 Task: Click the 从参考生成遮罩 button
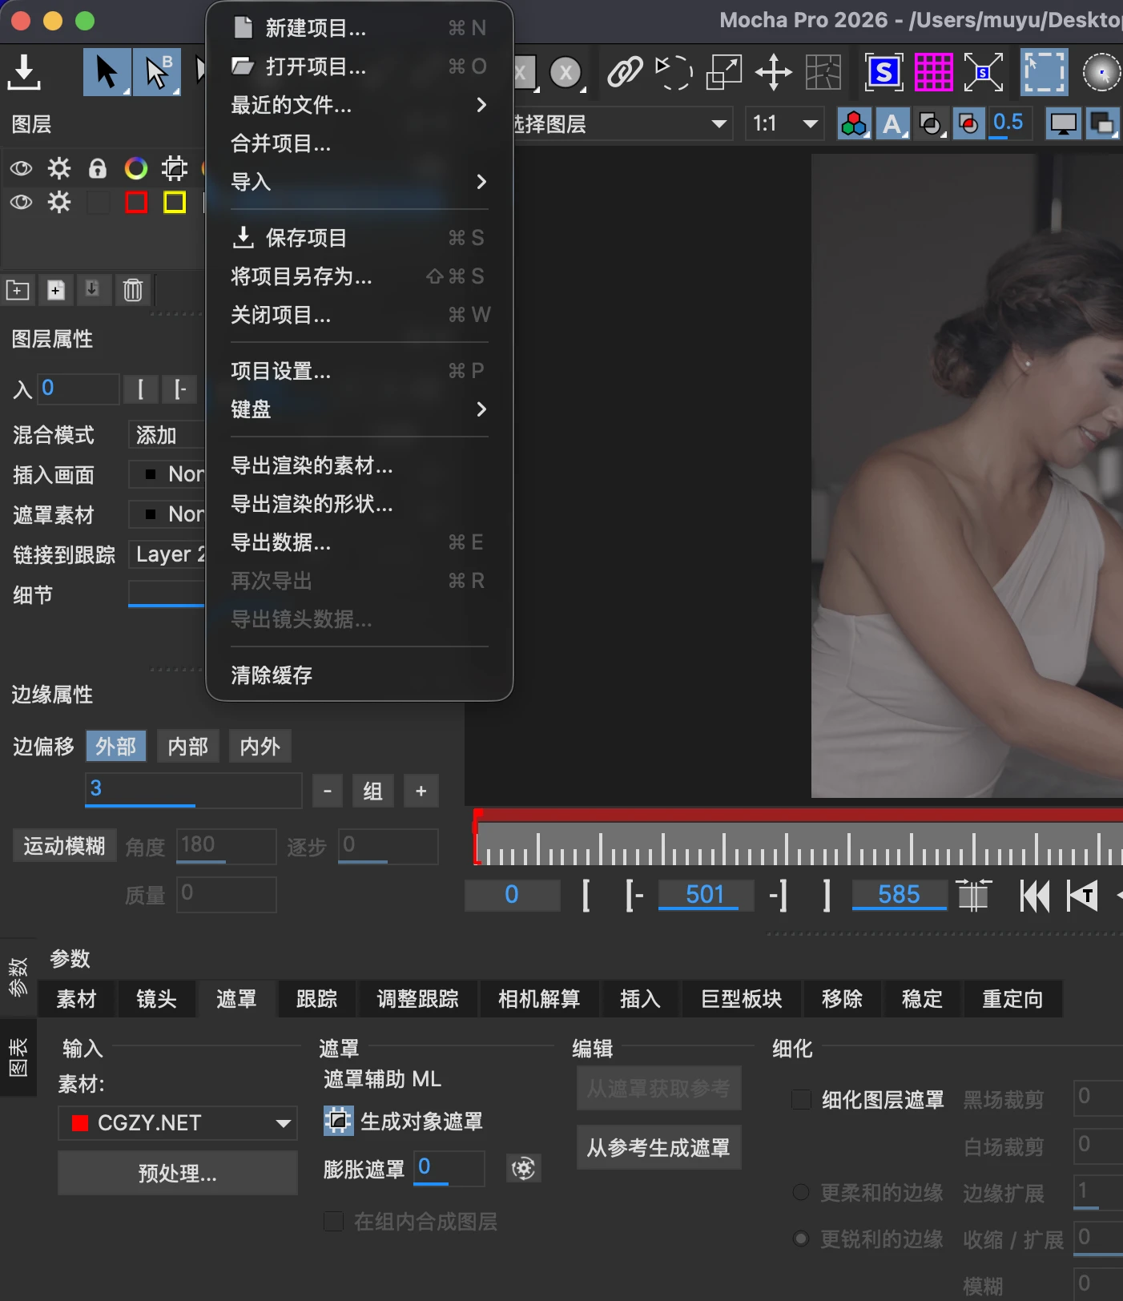pyautogui.click(x=658, y=1148)
